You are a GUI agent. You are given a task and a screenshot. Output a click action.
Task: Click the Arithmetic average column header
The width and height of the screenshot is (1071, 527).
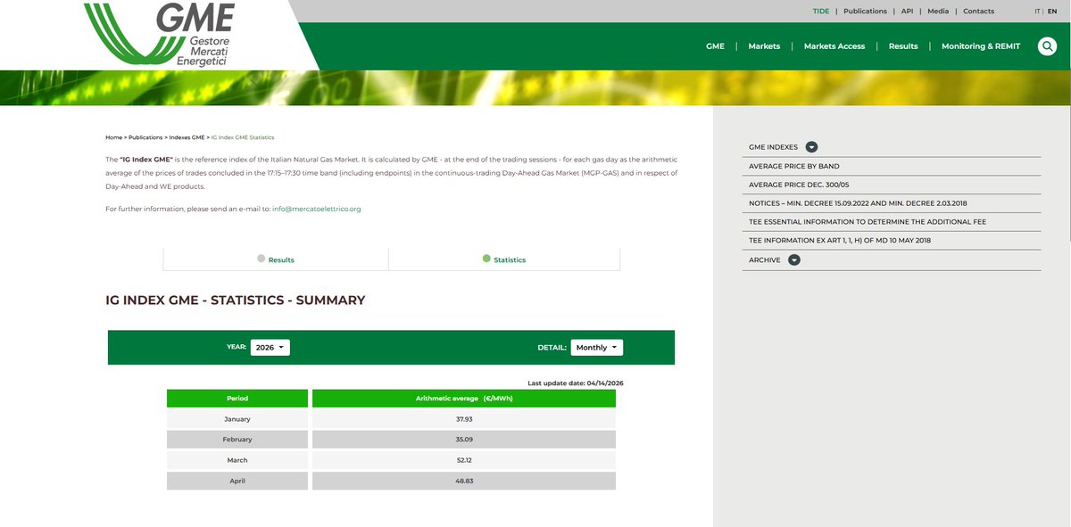464,399
